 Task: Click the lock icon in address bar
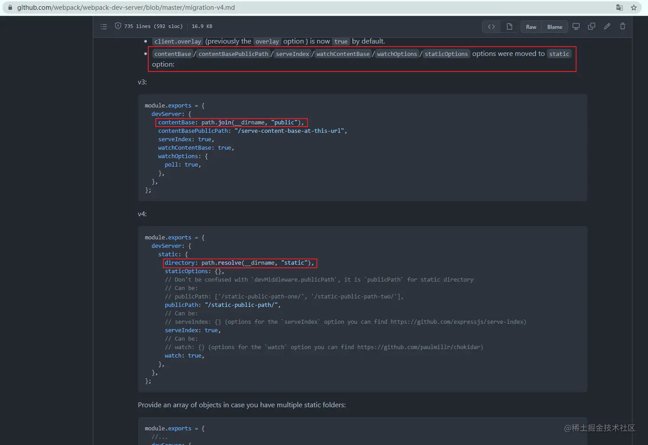[10, 8]
